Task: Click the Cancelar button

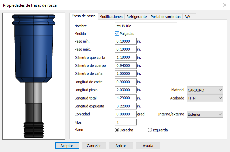Action: (94, 146)
